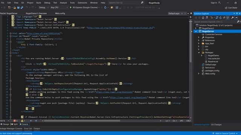Click Sign in
241x135 pixels.
click(214, 3)
